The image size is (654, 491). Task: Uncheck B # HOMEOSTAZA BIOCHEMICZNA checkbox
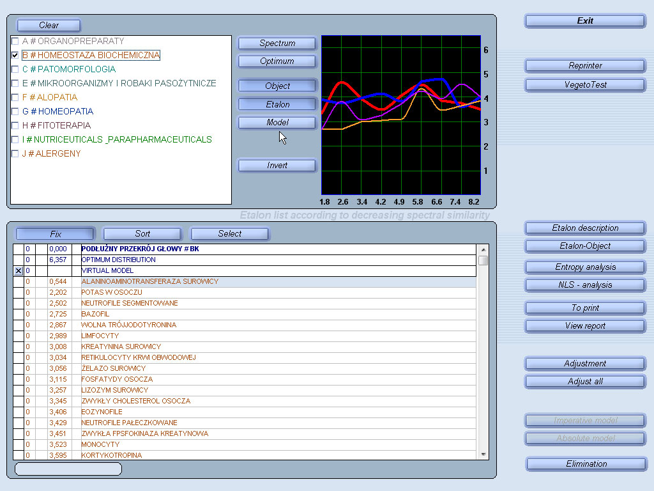[15, 55]
